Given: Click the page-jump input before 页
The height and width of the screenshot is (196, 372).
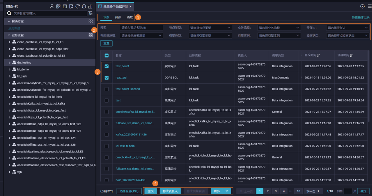Looking at the screenshot, I should [x=348, y=191].
